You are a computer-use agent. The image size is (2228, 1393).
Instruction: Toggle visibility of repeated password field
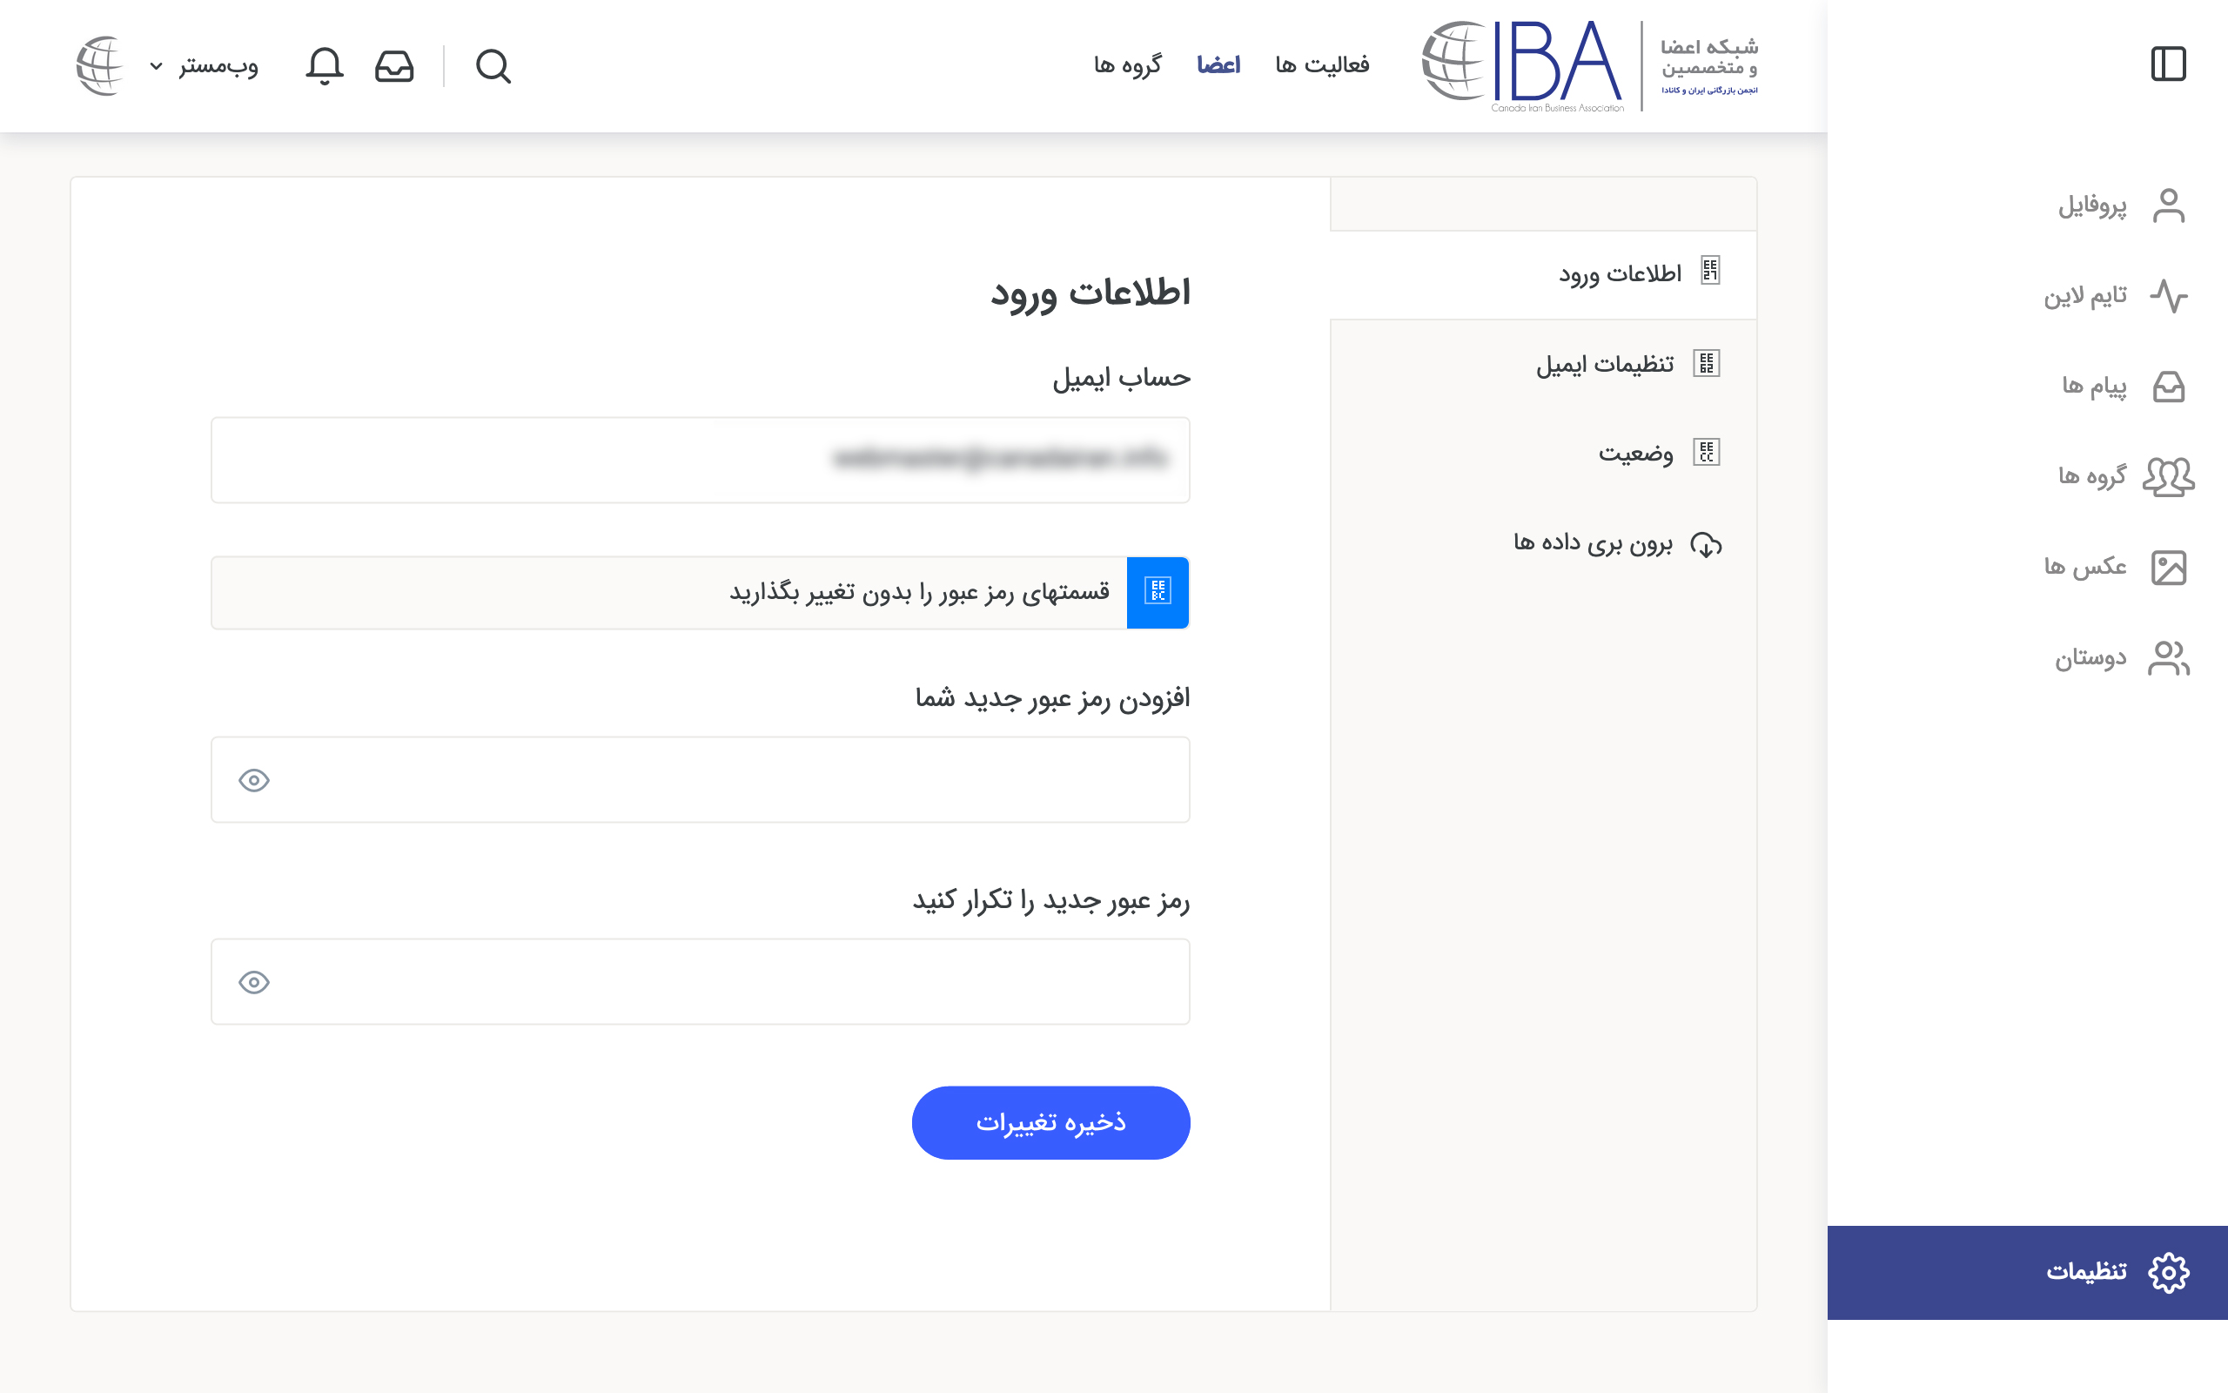click(254, 982)
